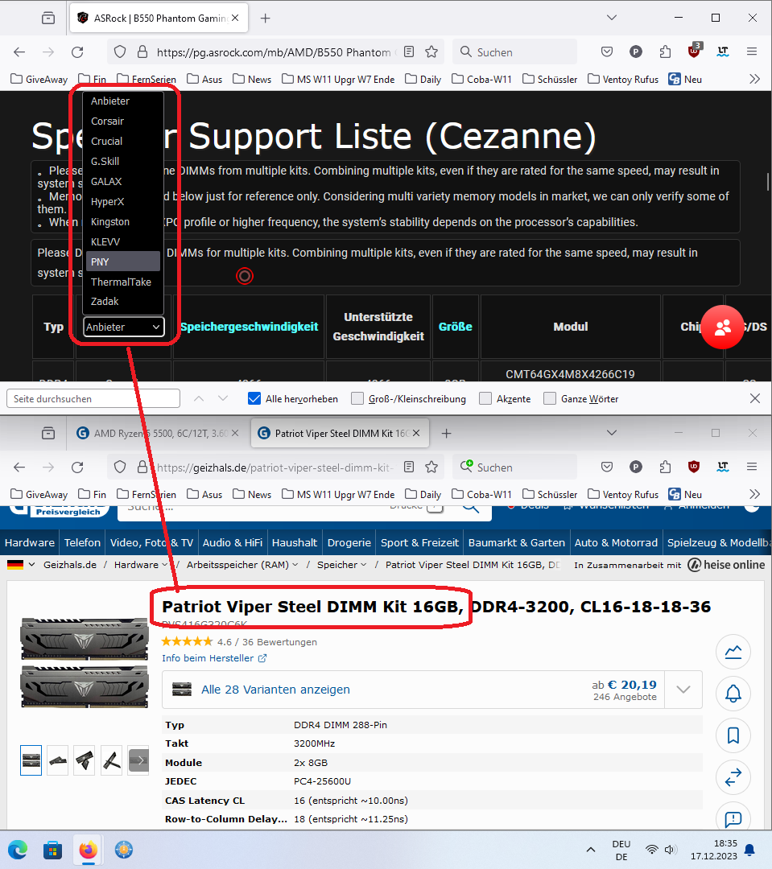The width and height of the screenshot is (772, 869).
Task: Enable Akzente checkbox in find bar
Action: (x=485, y=398)
